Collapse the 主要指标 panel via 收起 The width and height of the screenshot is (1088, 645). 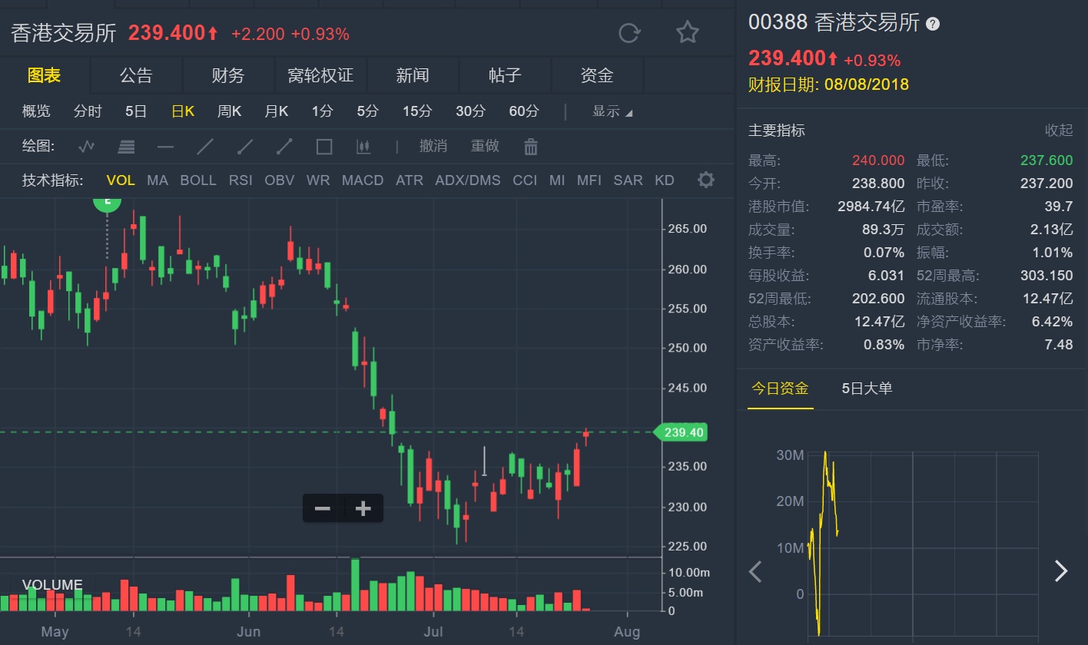tap(1059, 131)
